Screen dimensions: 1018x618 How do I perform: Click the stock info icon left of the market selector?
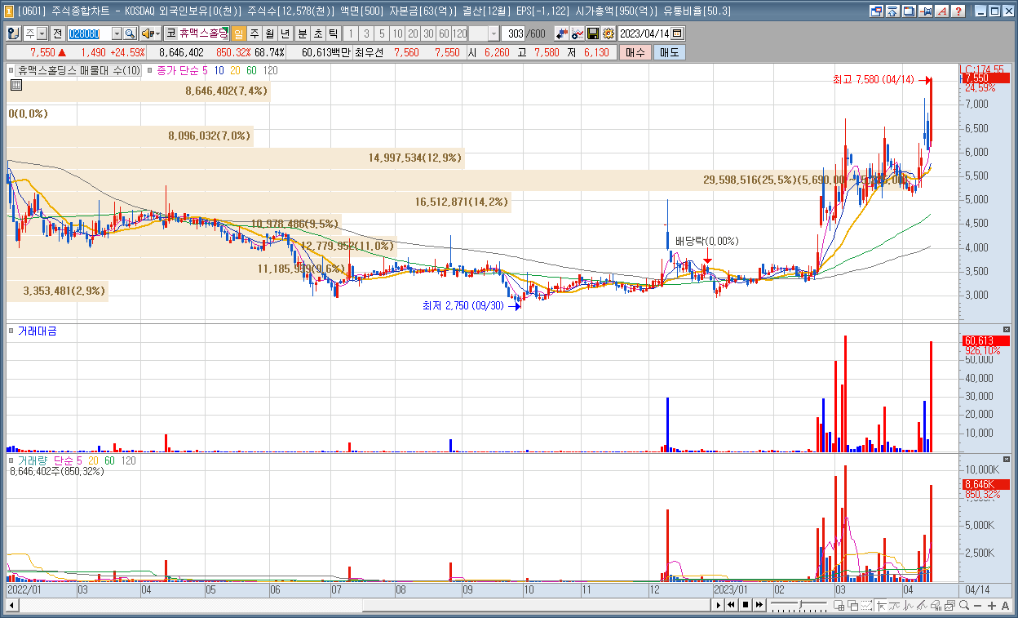click(14, 33)
